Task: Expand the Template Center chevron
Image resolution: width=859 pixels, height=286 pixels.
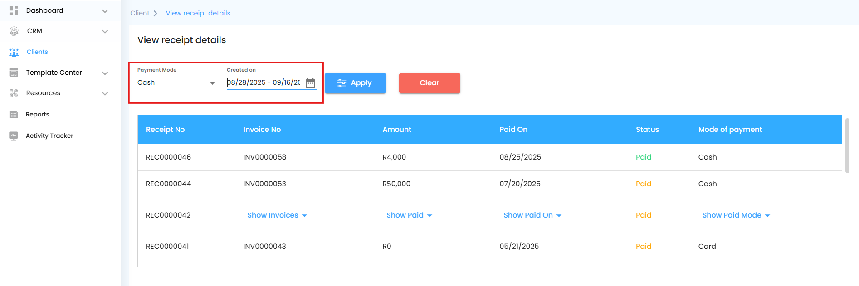Action: click(x=105, y=73)
